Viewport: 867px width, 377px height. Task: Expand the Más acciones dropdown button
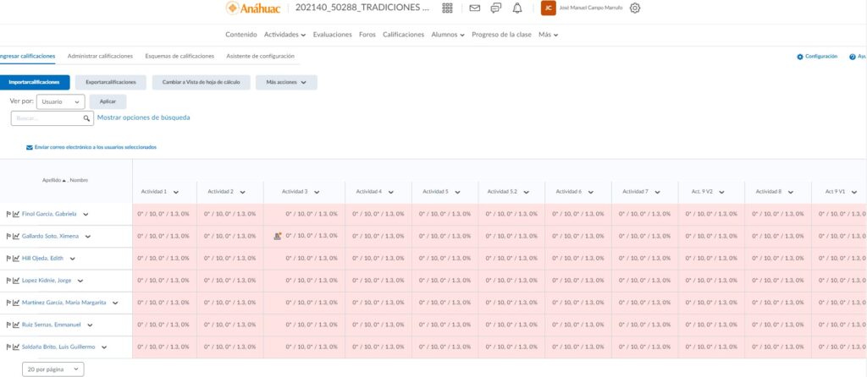tap(286, 83)
